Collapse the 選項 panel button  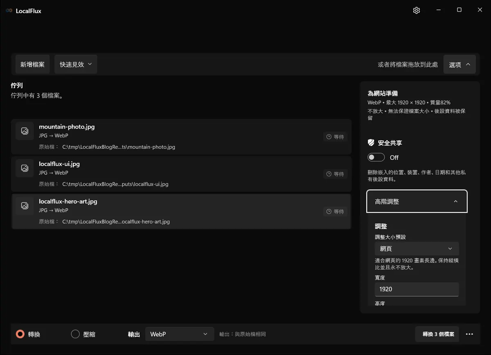click(459, 65)
